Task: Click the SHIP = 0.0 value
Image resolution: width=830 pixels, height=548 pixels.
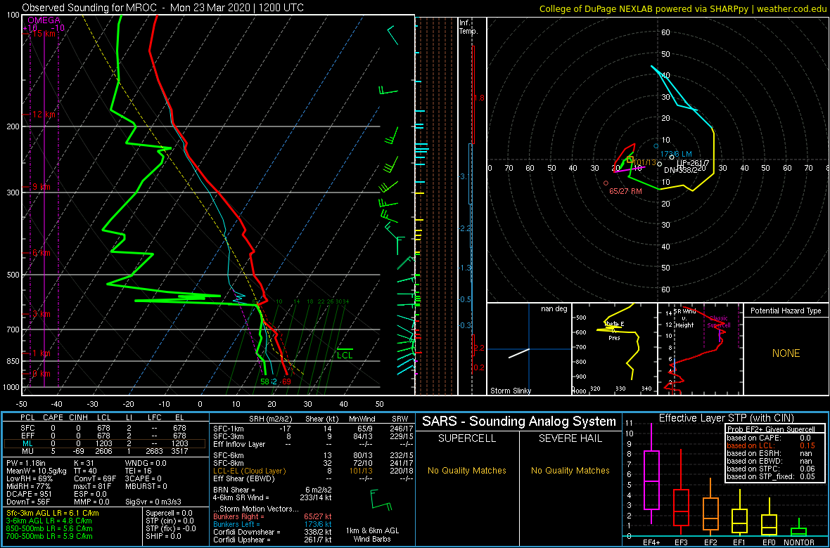Action: coord(163,535)
